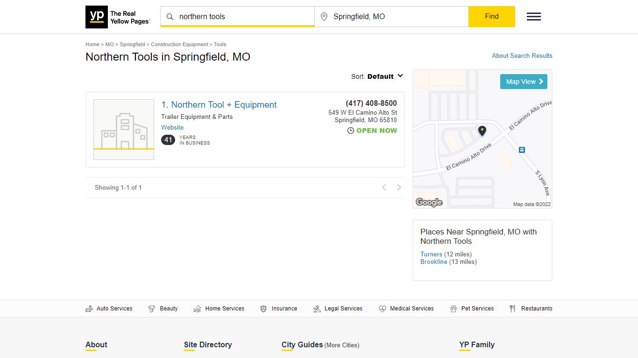This screenshot has width=638, height=358.
Task: Click the Pet Services paw icon
Action: tap(454, 309)
